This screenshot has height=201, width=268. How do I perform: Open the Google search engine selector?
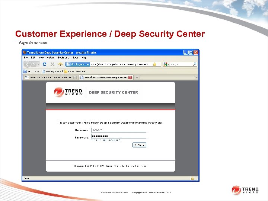point(166,64)
